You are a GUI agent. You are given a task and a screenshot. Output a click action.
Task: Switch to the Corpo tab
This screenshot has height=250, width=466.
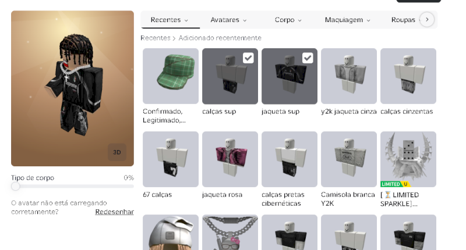point(288,20)
